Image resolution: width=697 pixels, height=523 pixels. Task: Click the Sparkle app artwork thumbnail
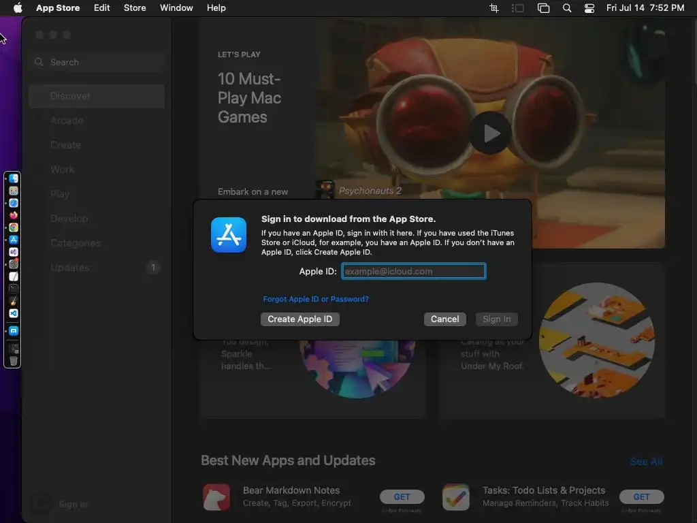[x=357, y=369]
